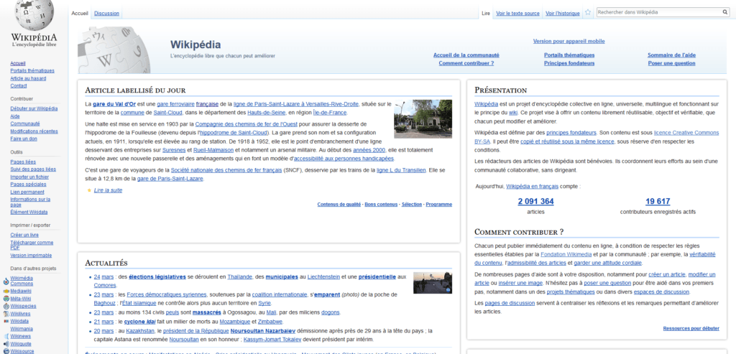
Task: Open the Wikilivres project icon
Action: (6, 314)
